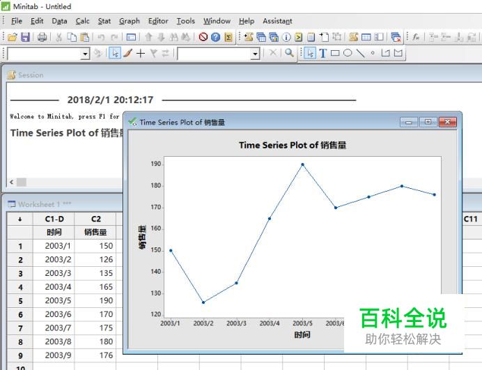Click the magnifier zoom icon
The image size is (482, 370).
[289, 53]
